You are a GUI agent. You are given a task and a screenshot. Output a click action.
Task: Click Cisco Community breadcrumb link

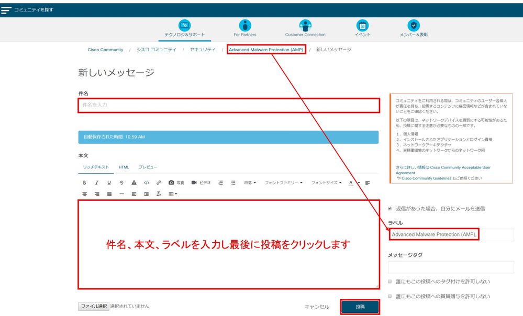tap(105, 50)
